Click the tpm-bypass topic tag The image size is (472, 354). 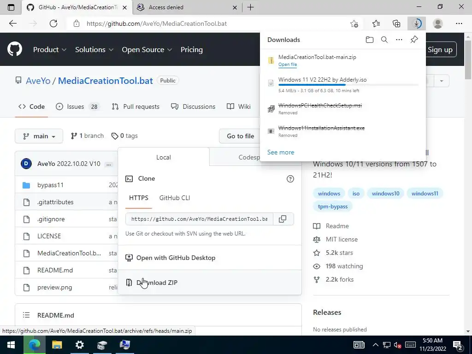(x=333, y=206)
